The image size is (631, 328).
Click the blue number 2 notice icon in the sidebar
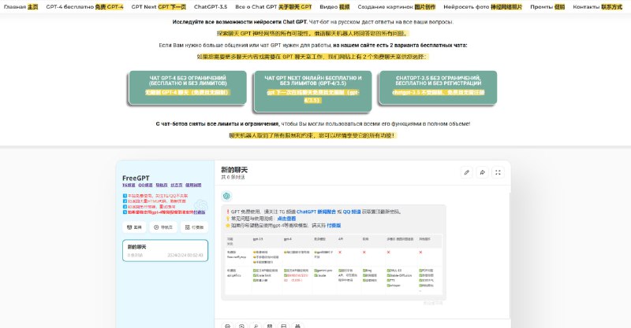pos(125,201)
